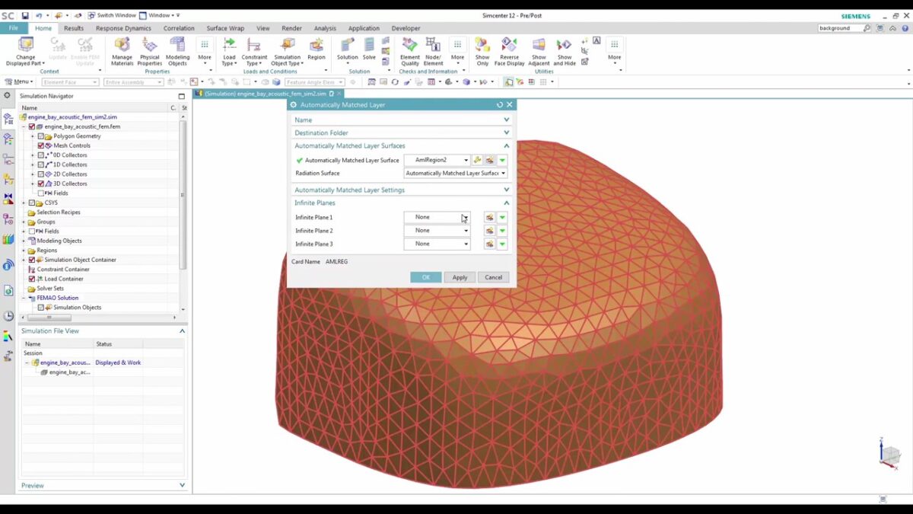Select the Modeling Objects tree node

(59, 241)
